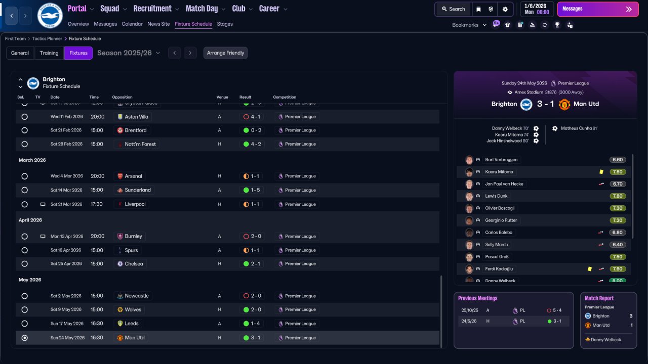This screenshot has height=364, width=648.
Task: Click the Brighton crest in match header
Action: (526, 104)
